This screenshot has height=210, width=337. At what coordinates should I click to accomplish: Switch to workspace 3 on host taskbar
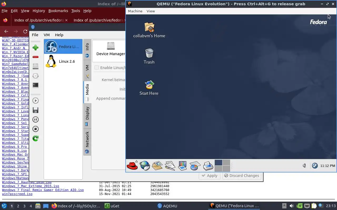tap(24, 206)
